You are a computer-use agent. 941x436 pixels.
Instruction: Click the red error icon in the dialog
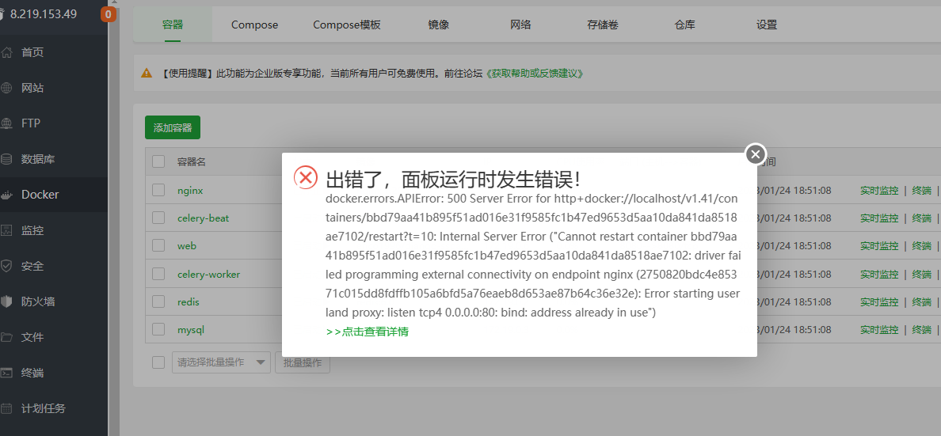tap(306, 177)
